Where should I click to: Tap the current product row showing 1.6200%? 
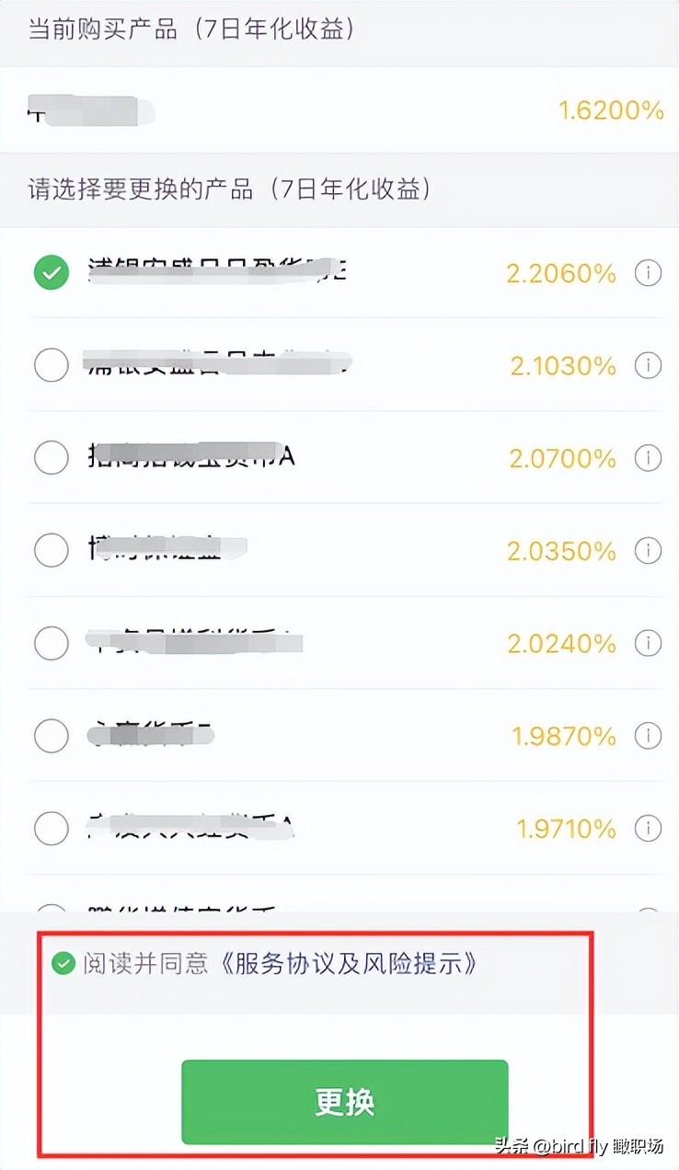point(339,111)
